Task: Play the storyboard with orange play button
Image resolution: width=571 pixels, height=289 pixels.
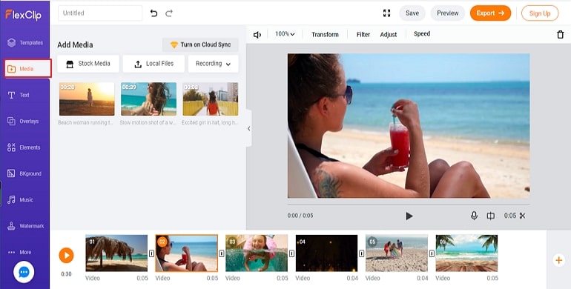Action: pyautogui.click(x=66, y=255)
